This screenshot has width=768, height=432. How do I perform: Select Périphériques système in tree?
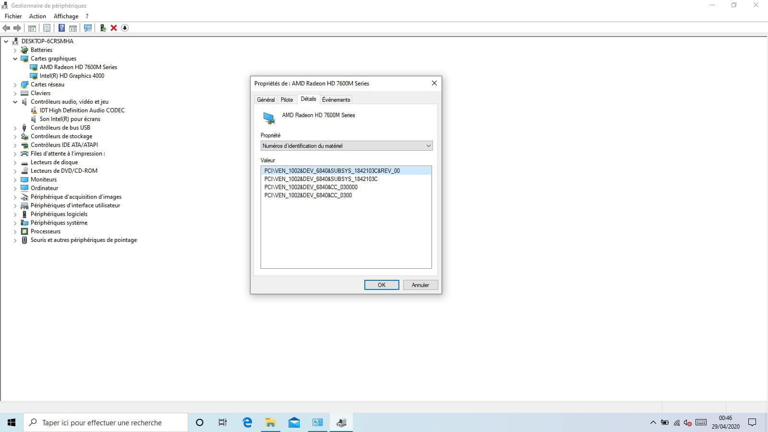[x=59, y=223]
